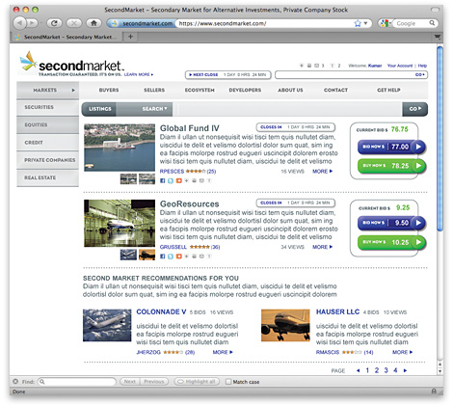This screenshot has height=405, width=453.
Task: Toggle Match case checkbox
Action: click(228, 382)
